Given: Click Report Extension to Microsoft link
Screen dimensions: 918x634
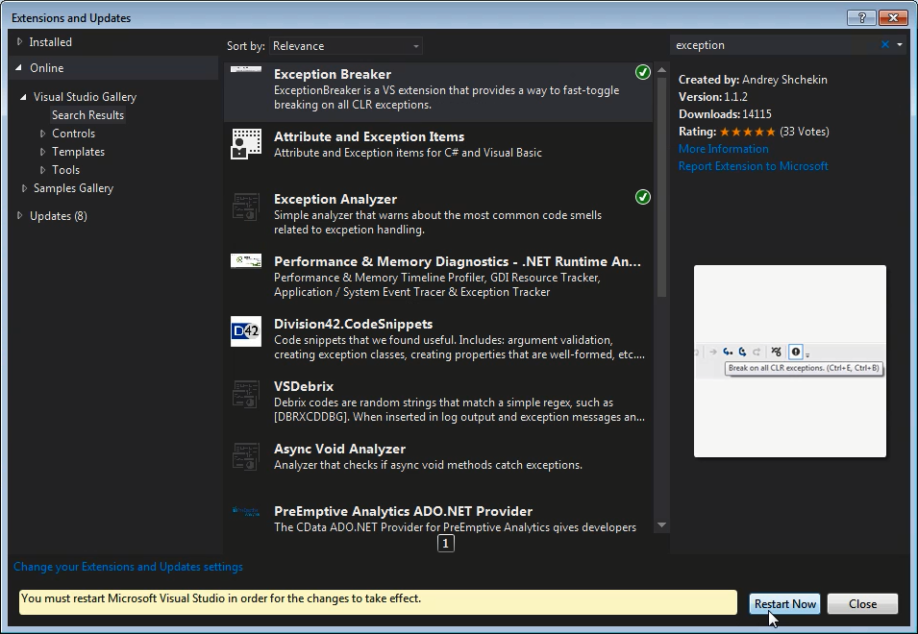Looking at the screenshot, I should [754, 166].
